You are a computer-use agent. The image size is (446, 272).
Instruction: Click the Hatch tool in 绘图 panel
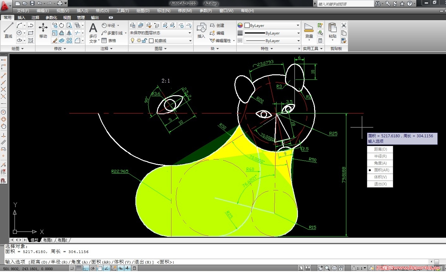pyautogui.click(x=31, y=40)
